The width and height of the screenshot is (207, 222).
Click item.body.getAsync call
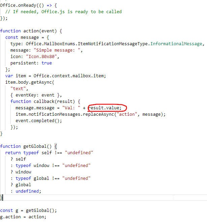point(30,82)
